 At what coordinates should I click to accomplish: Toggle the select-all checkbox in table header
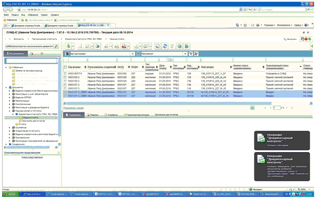pos(65,67)
